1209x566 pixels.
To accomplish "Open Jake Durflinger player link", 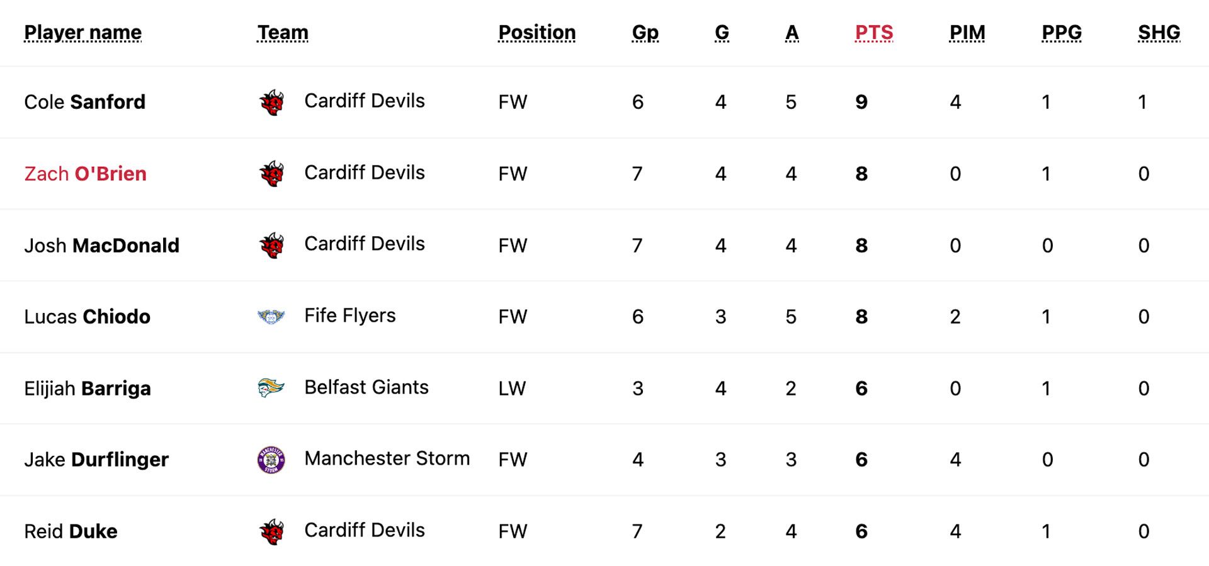I will tap(96, 460).
